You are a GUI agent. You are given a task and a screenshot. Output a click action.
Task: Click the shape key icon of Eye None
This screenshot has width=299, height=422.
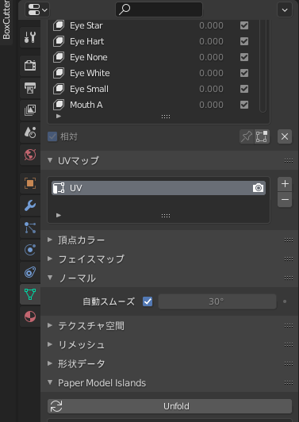59,57
